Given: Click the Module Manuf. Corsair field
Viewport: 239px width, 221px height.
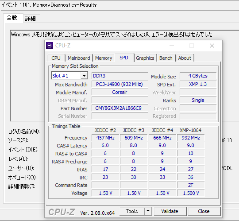Looking at the screenshot, I should tap(119, 92).
